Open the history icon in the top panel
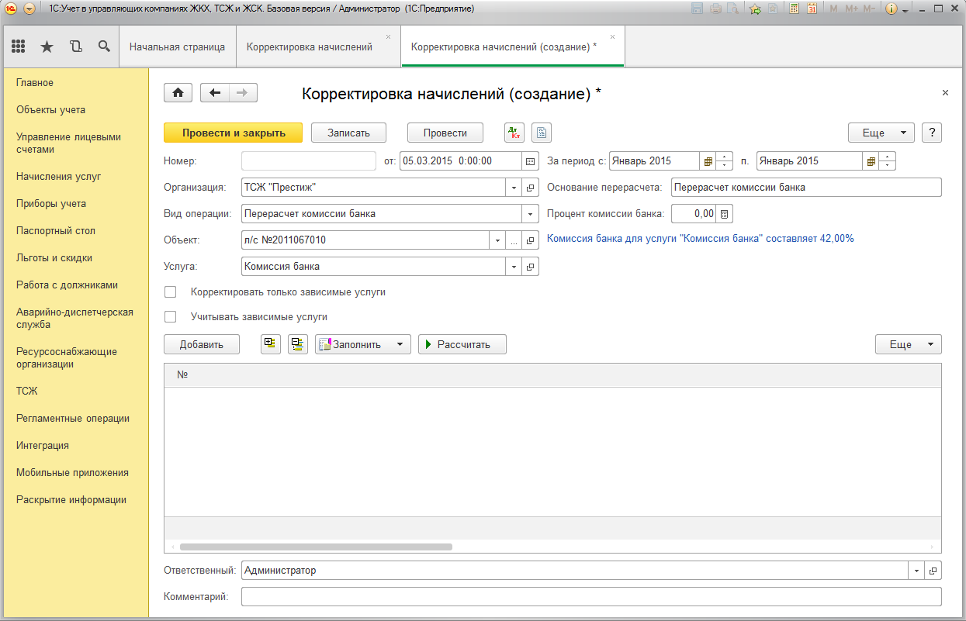The height and width of the screenshot is (621, 966). coord(75,47)
